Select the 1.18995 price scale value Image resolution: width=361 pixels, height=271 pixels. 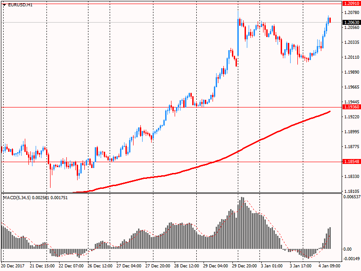352,131
